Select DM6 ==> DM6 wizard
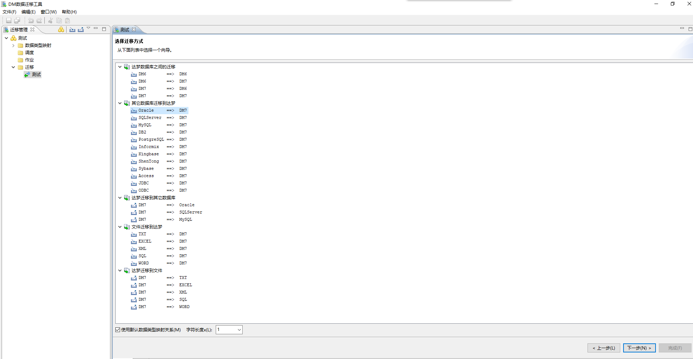 159,74
